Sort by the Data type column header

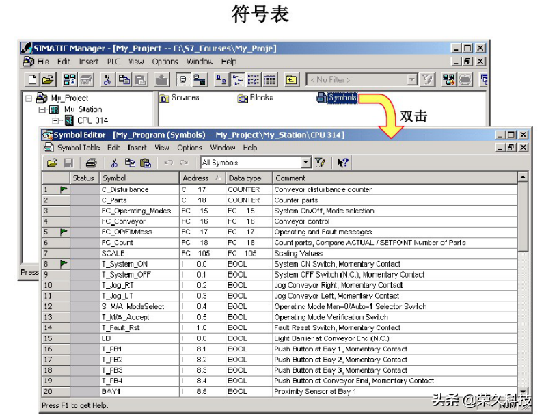249,178
